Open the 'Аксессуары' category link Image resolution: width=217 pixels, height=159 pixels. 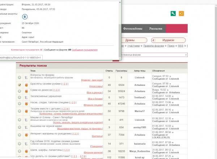pos(96,87)
